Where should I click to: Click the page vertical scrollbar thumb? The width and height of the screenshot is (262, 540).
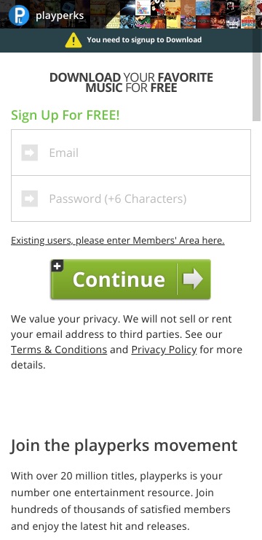(x=256, y=87)
